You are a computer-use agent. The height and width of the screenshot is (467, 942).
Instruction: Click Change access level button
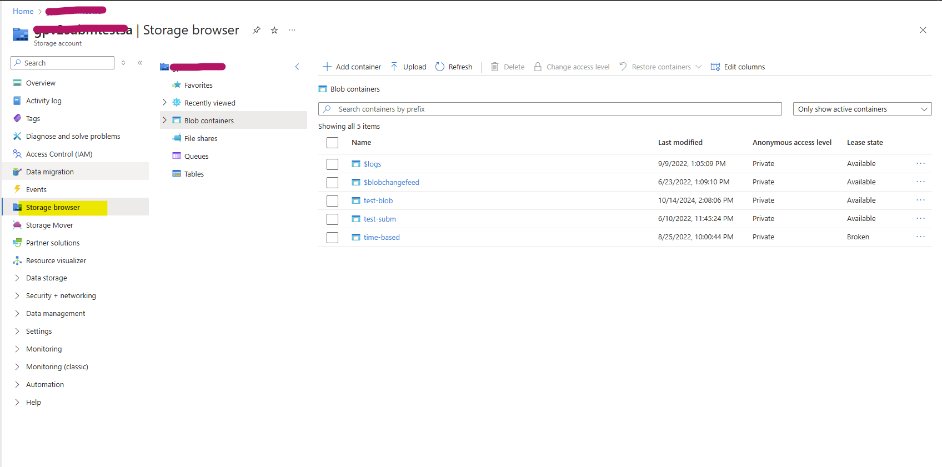pyautogui.click(x=572, y=67)
